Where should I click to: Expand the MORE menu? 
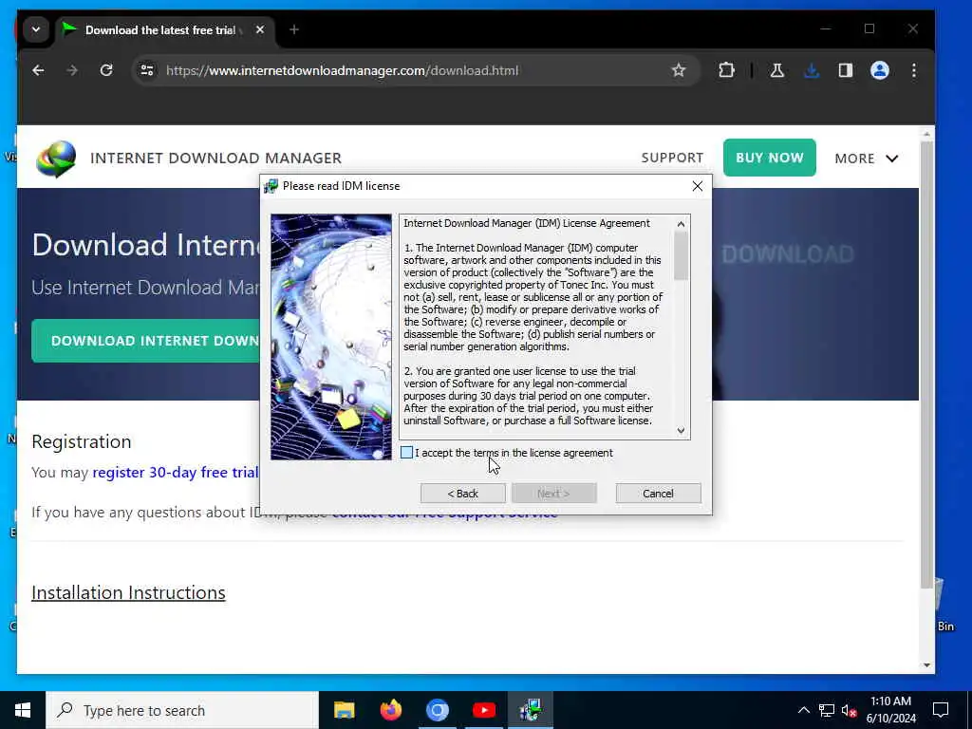[x=866, y=159]
